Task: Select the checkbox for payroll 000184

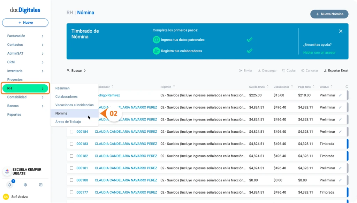Action: 71,132
